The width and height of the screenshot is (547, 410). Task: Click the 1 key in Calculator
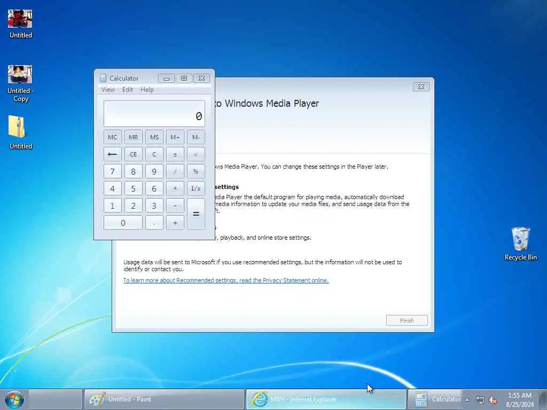[x=112, y=206]
